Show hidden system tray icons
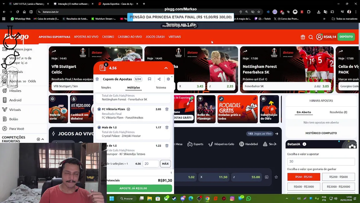This screenshot has height=203, width=360. [x=287, y=198]
